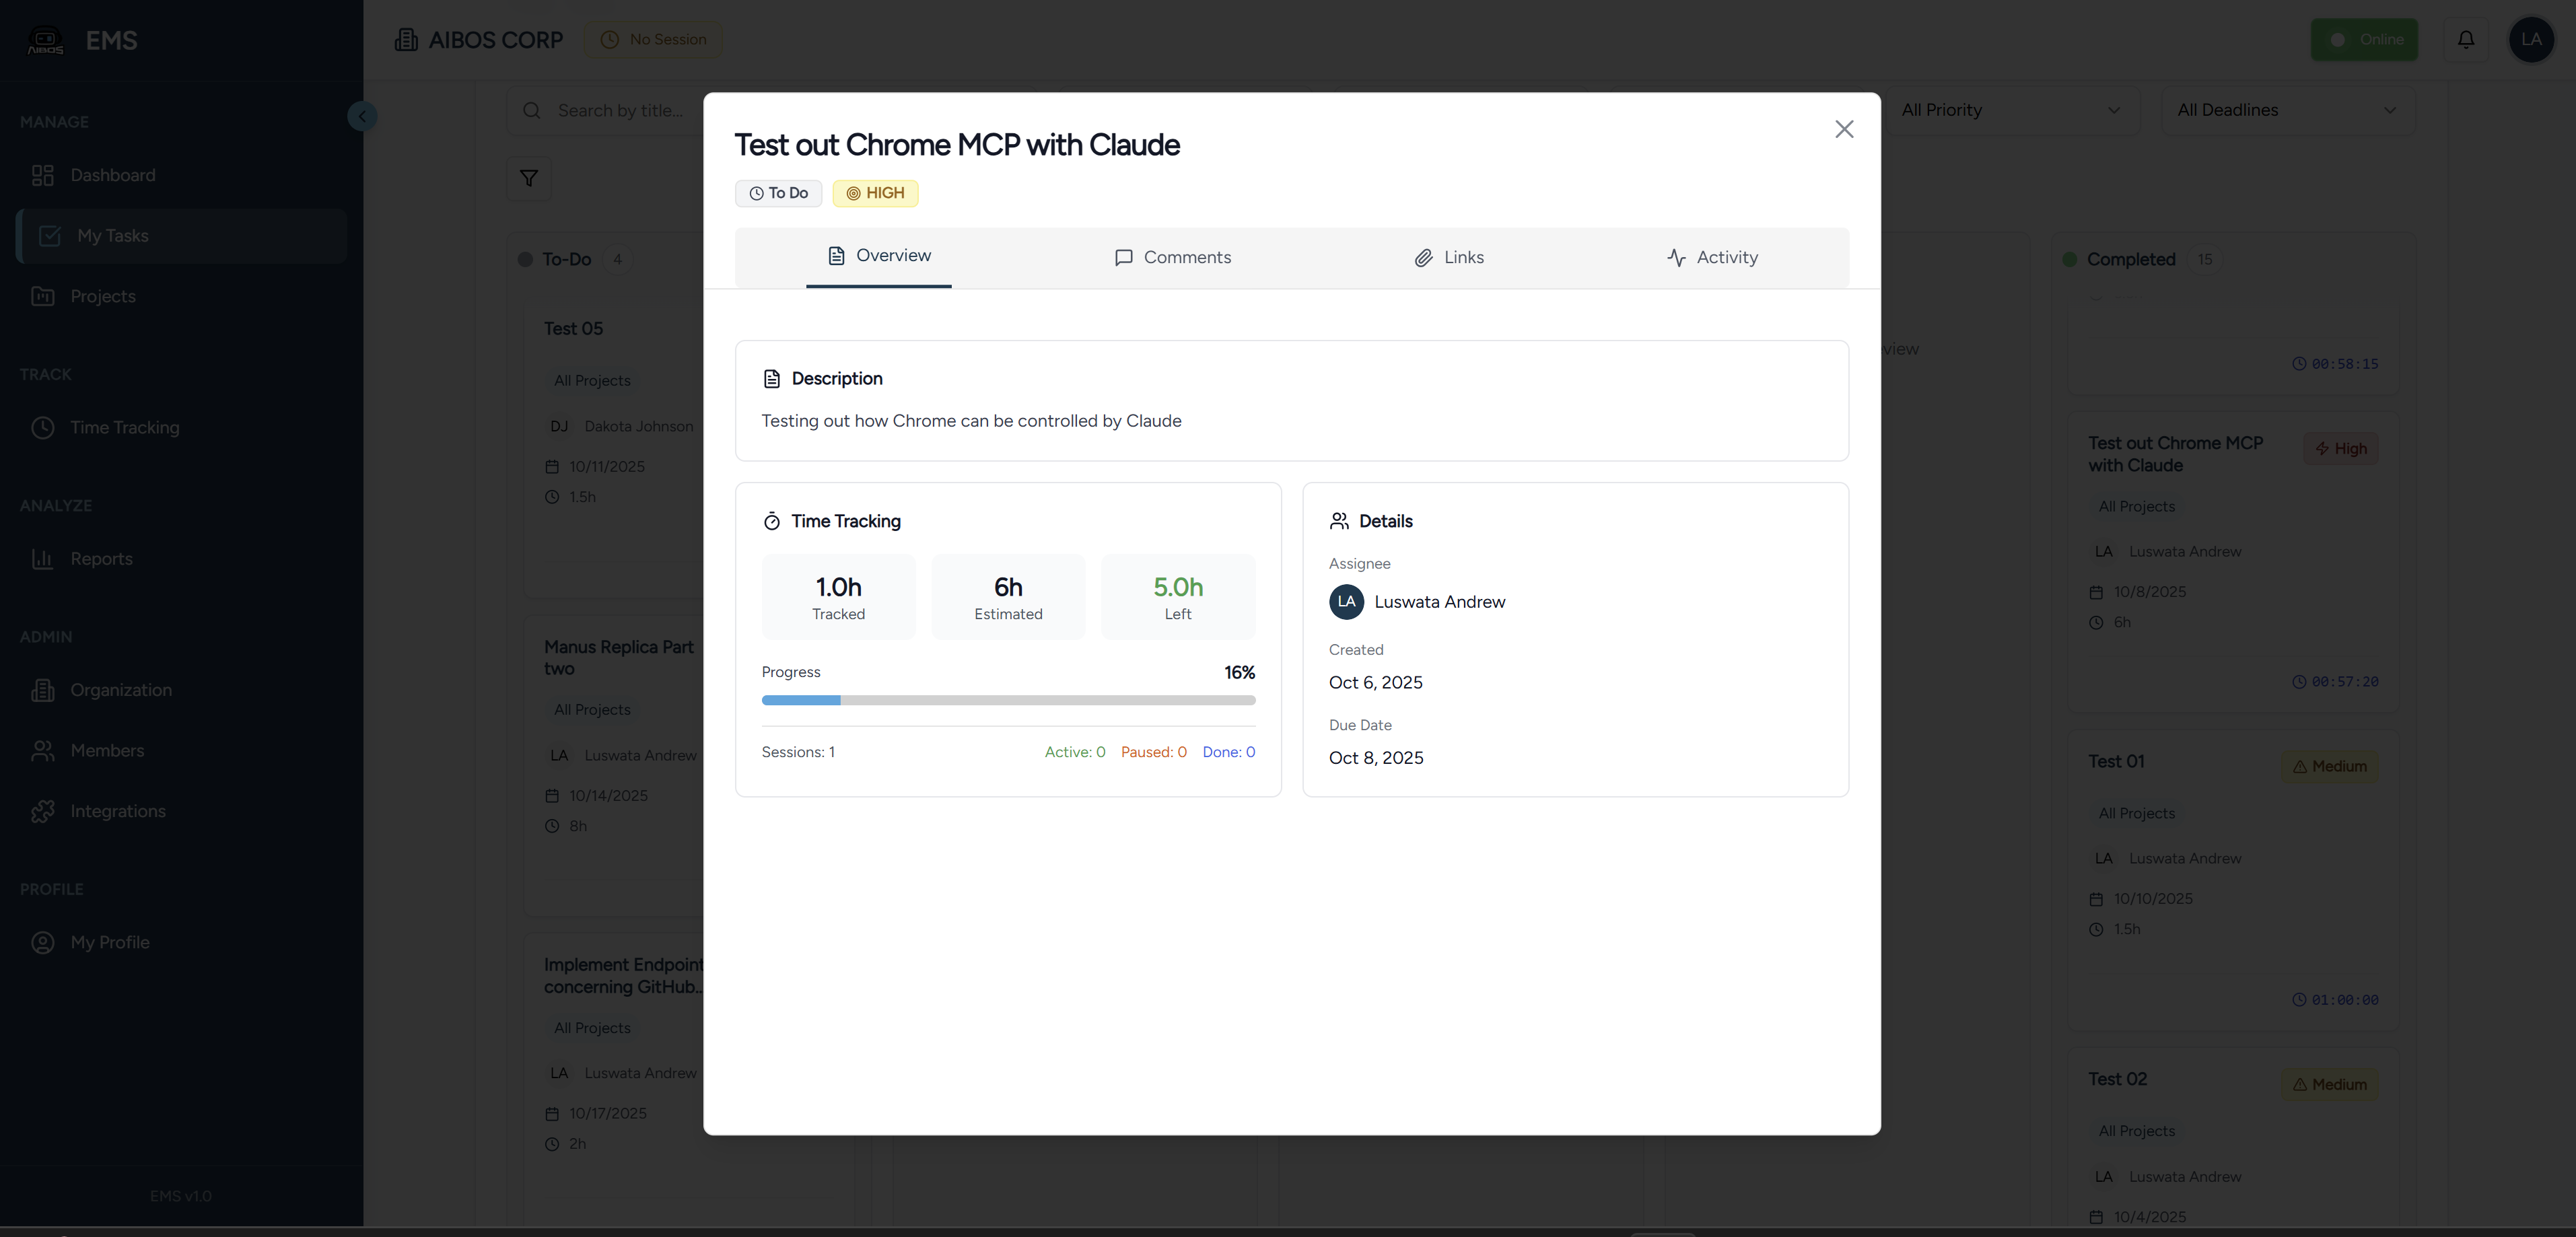The width and height of the screenshot is (2576, 1237).
Task: Switch to the Comments tab
Action: tap(1172, 257)
